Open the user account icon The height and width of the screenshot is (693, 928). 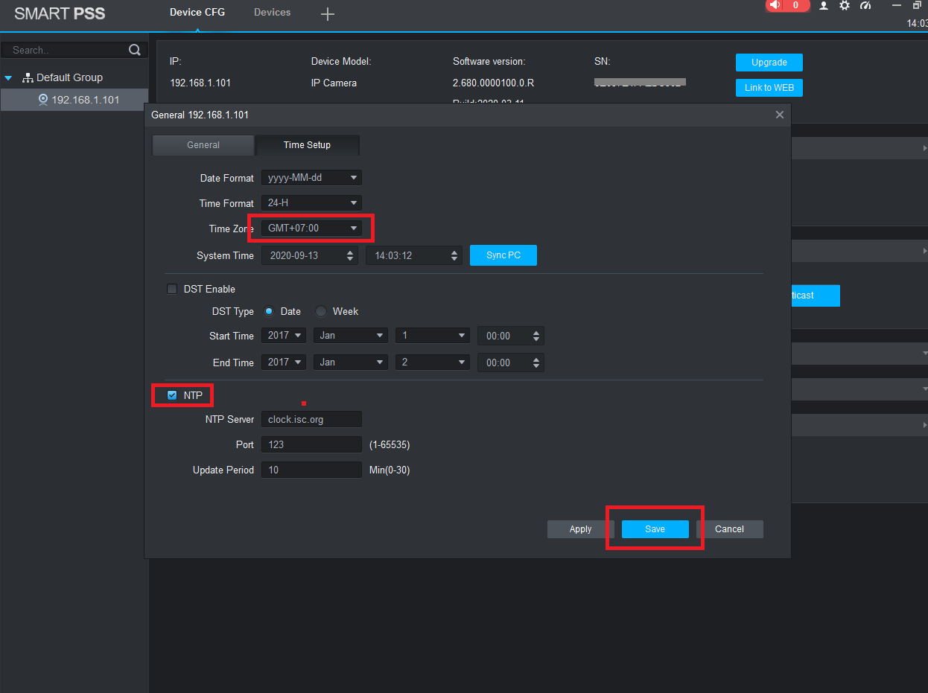point(824,6)
